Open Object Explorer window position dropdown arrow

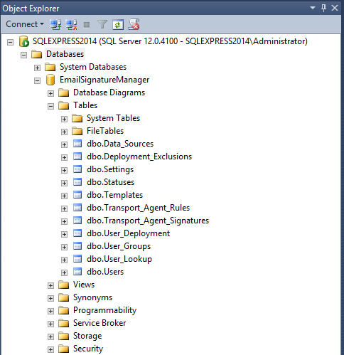313,8
